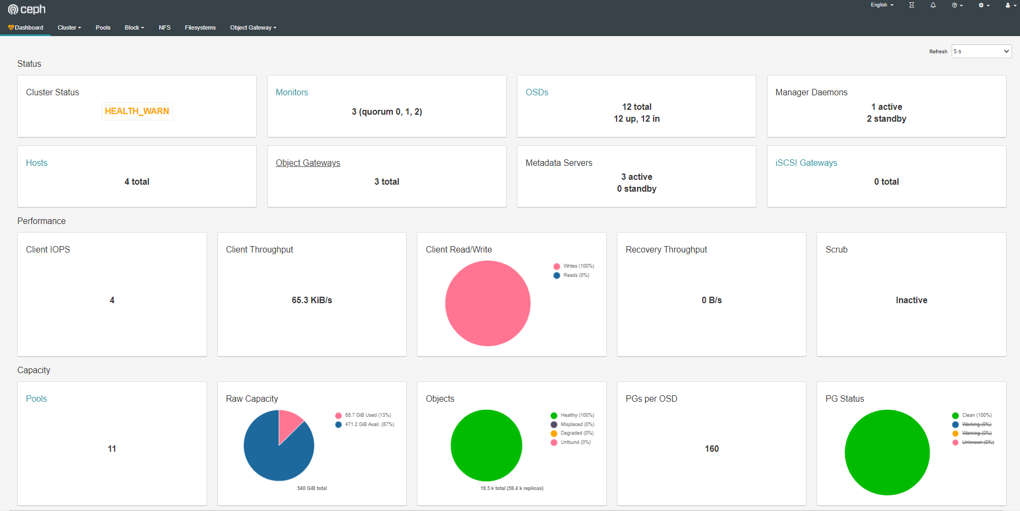Click the orange Degraded legend swatch

[554, 433]
